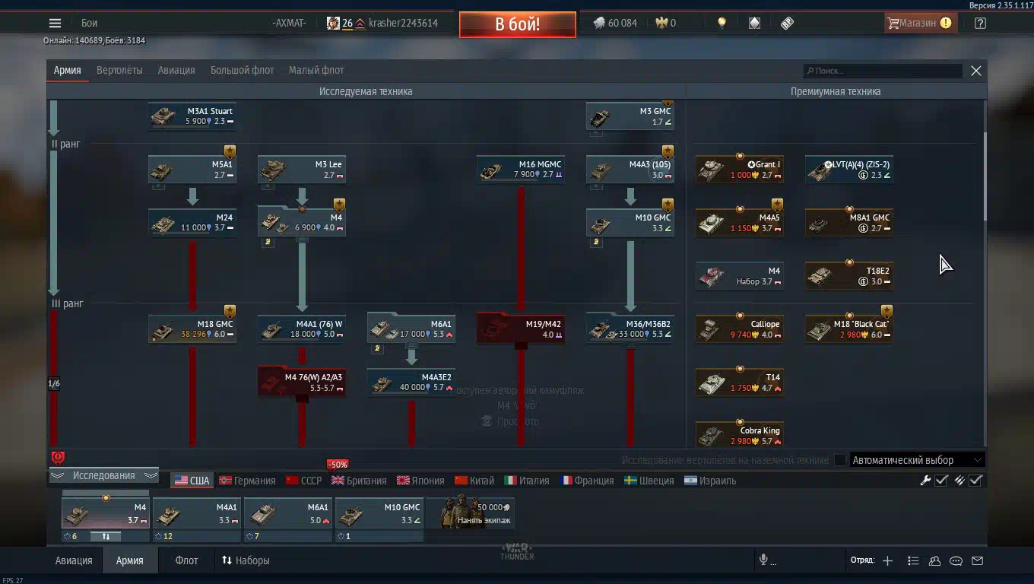Switch to the Малый флот tab
The width and height of the screenshot is (1034, 584).
coord(316,70)
